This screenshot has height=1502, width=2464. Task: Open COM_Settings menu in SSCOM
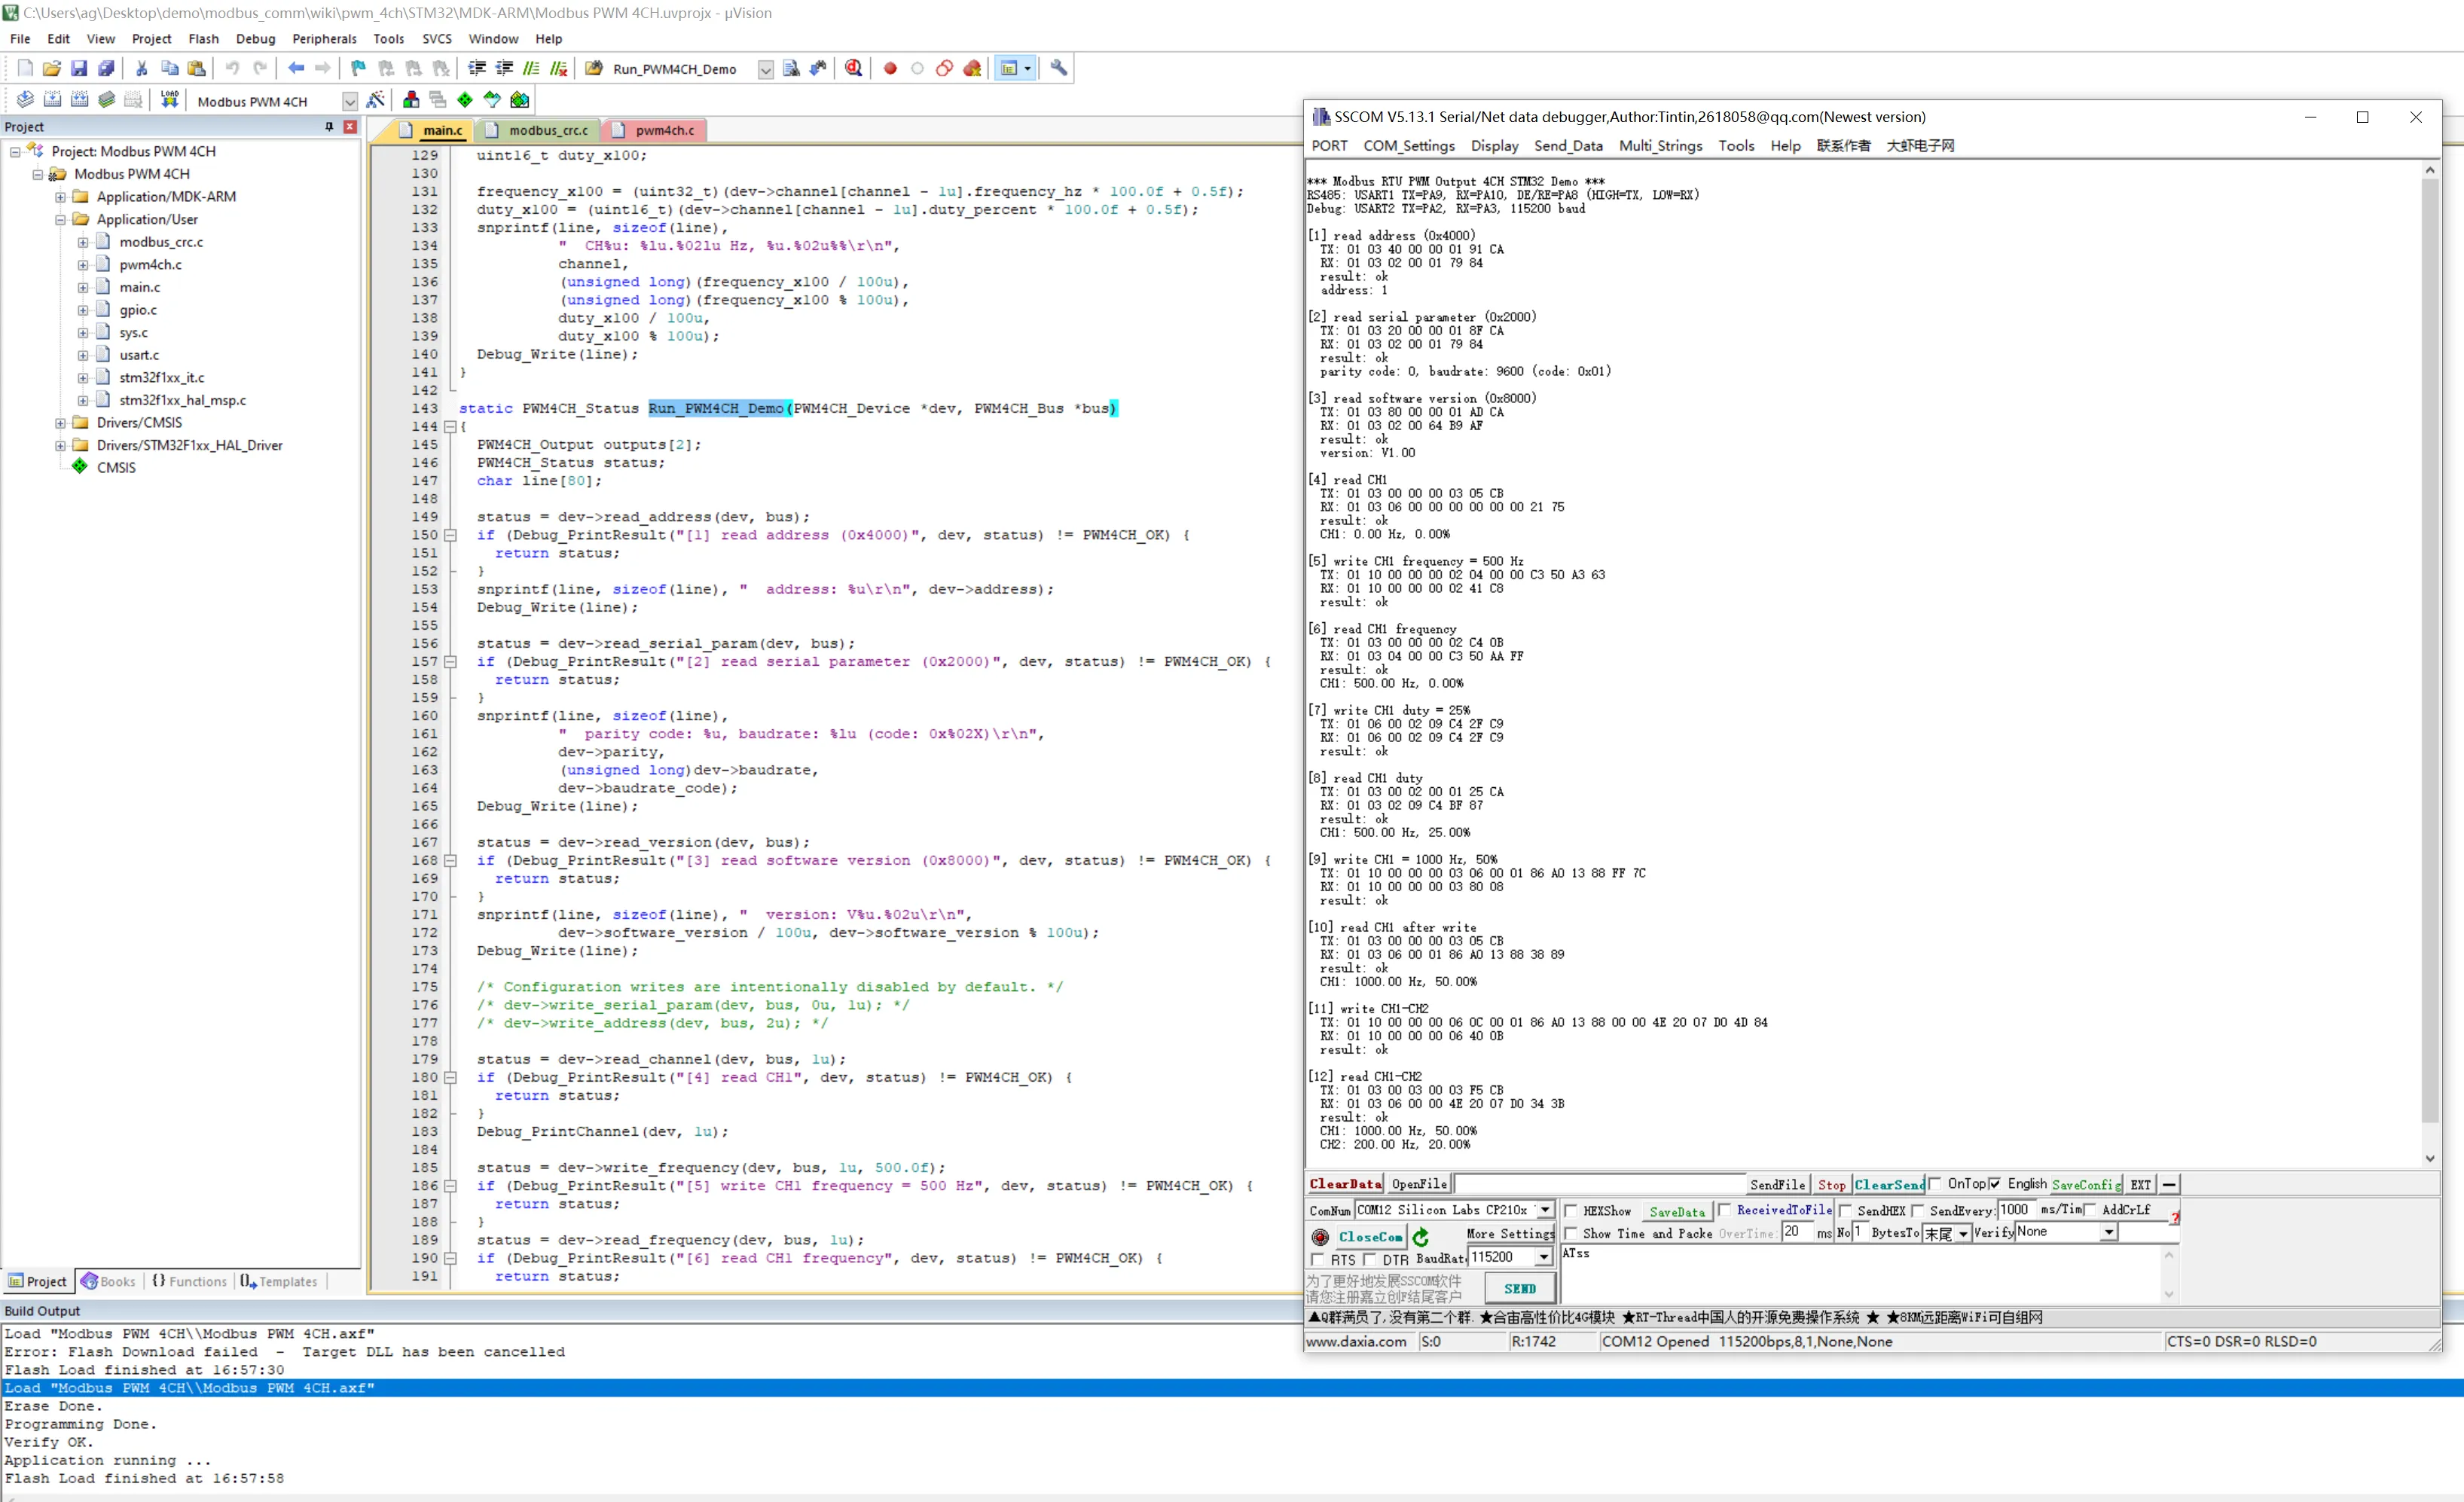(1409, 146)
